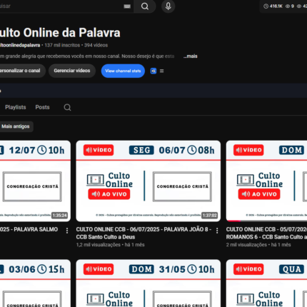307x307 pixels.
Task: Click the 1:37:02 duration badge
Action: pos(209,216)
